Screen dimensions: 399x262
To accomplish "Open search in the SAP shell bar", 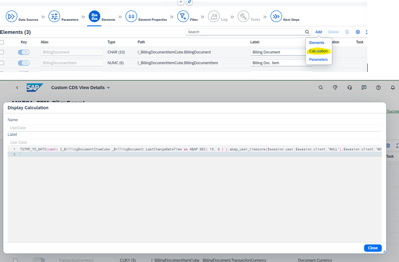I will tap(321, 88).
